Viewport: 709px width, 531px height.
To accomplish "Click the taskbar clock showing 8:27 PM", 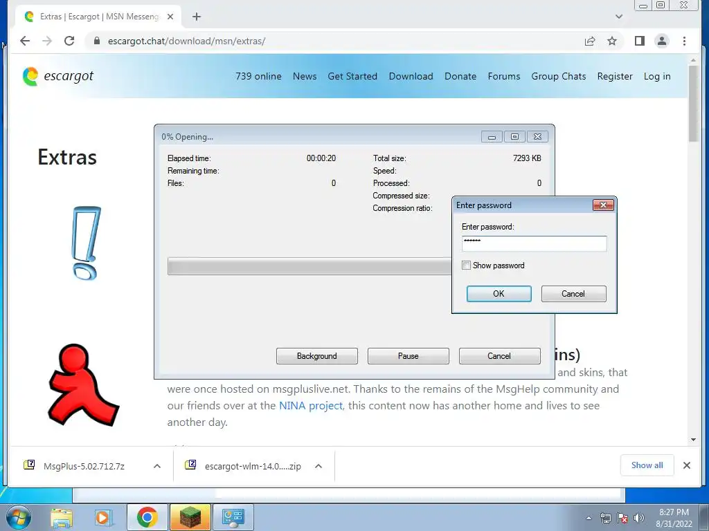I will pyautogui.click(x=674, y=518).
